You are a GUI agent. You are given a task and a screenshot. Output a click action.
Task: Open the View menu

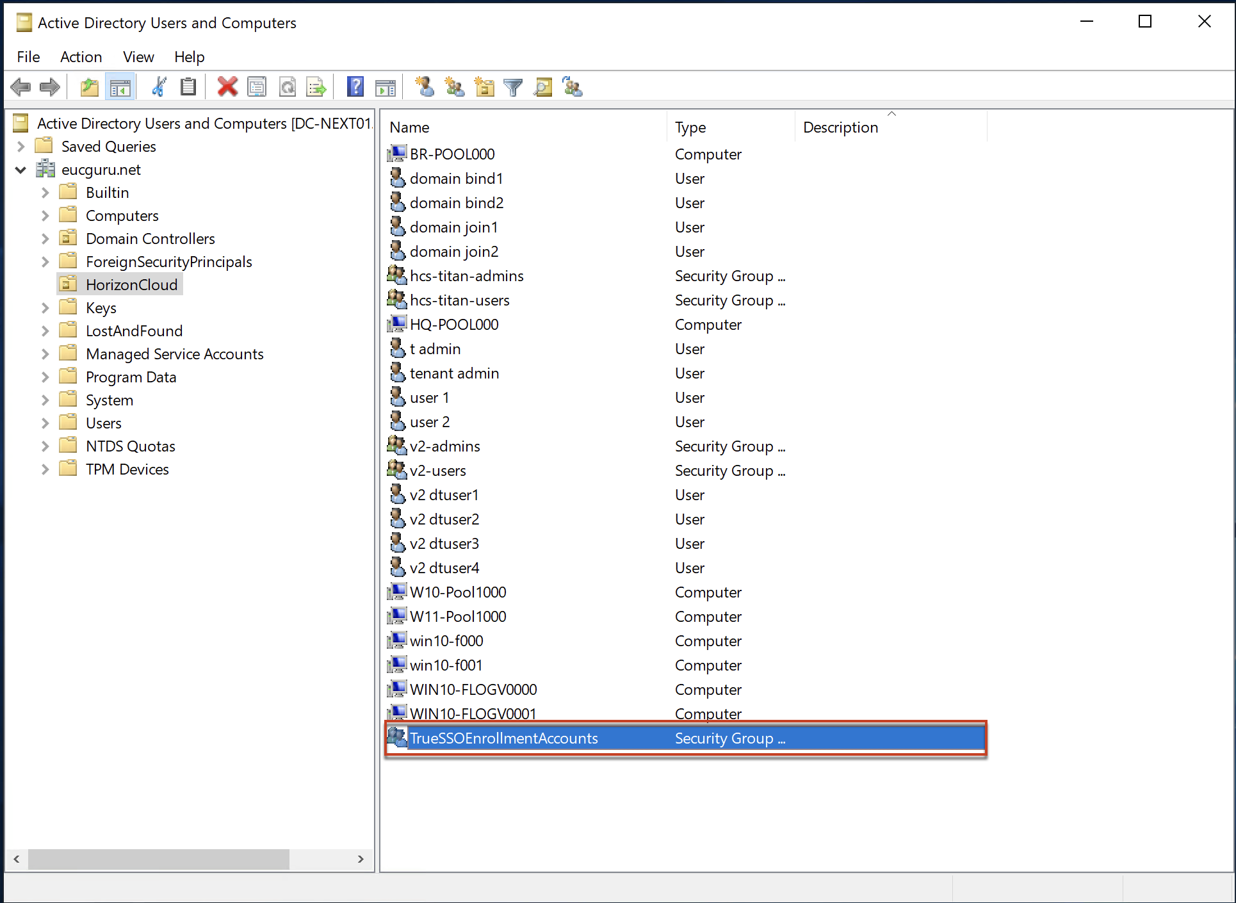(x=138, y=56)
